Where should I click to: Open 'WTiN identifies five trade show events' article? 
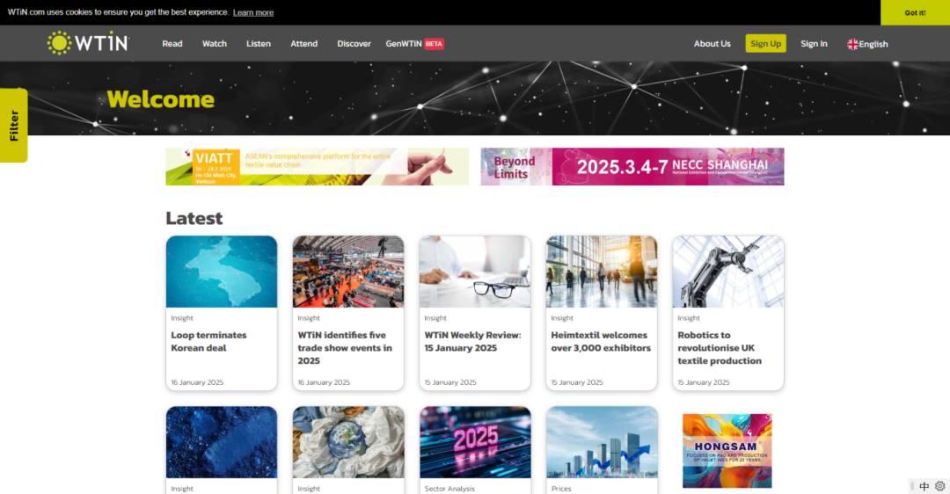[x=345, y=347]
